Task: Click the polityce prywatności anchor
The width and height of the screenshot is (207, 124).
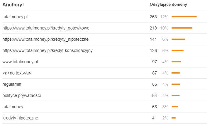Action: point(21,95)
